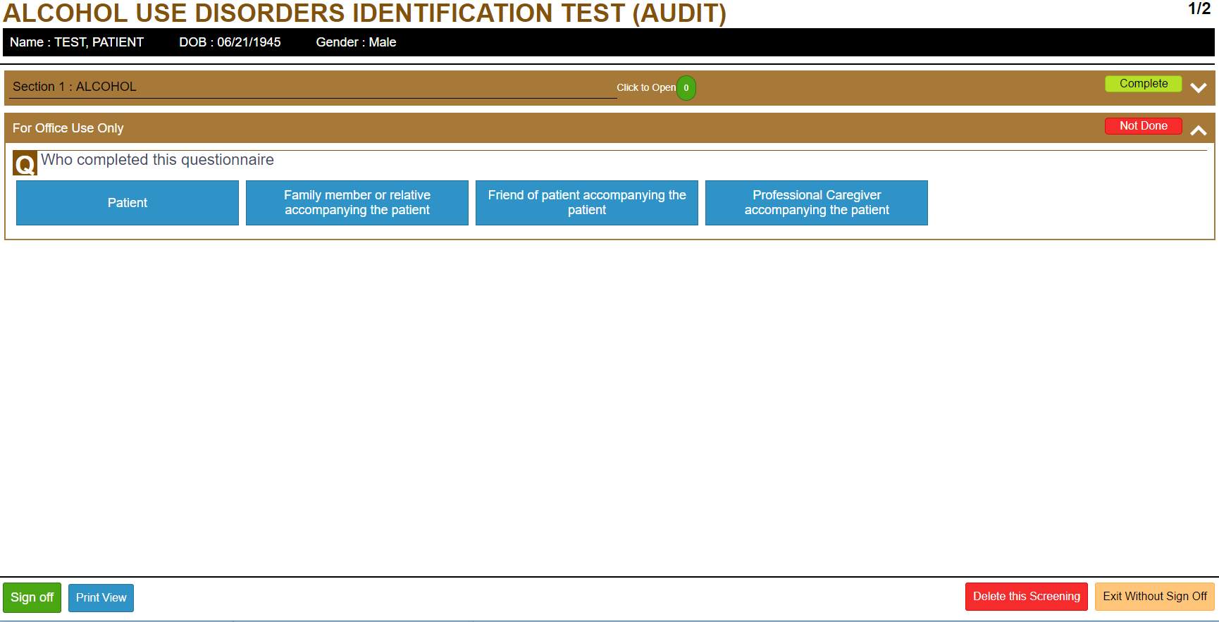Viewport: 1219px width, 622px height.
Task: Open the Section 1 : ALCOHOL header
Action: coord(75,87)
